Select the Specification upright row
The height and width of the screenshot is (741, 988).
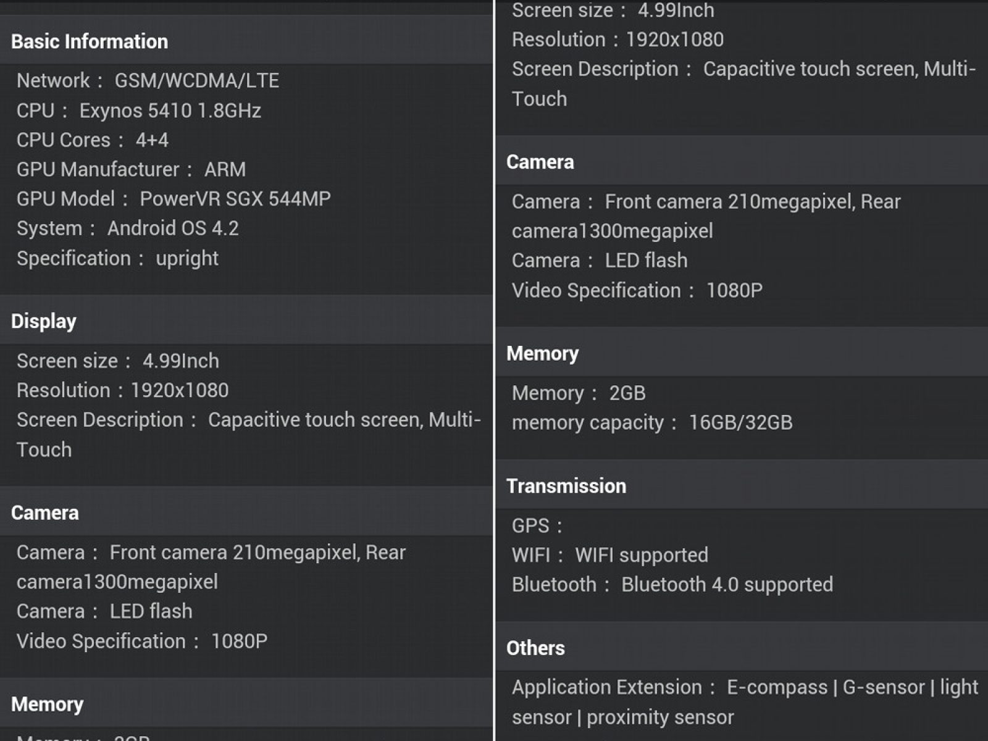(117, 258)
